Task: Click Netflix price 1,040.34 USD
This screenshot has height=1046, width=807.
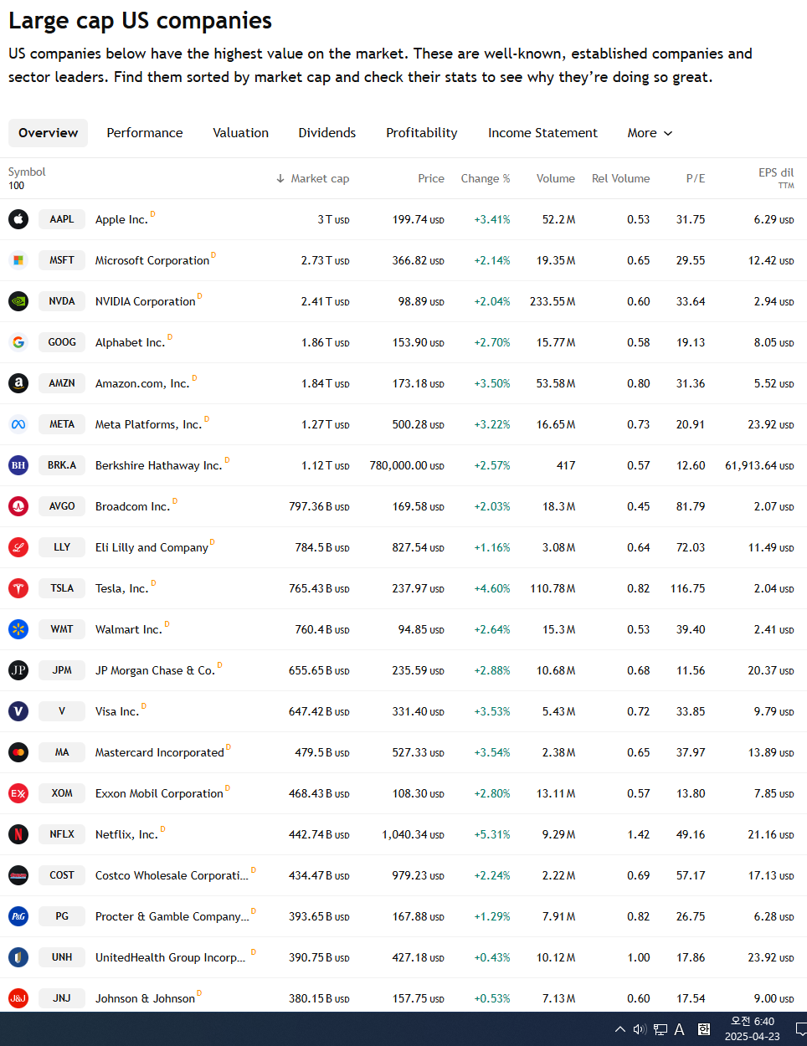Action: tap(413, 834)
